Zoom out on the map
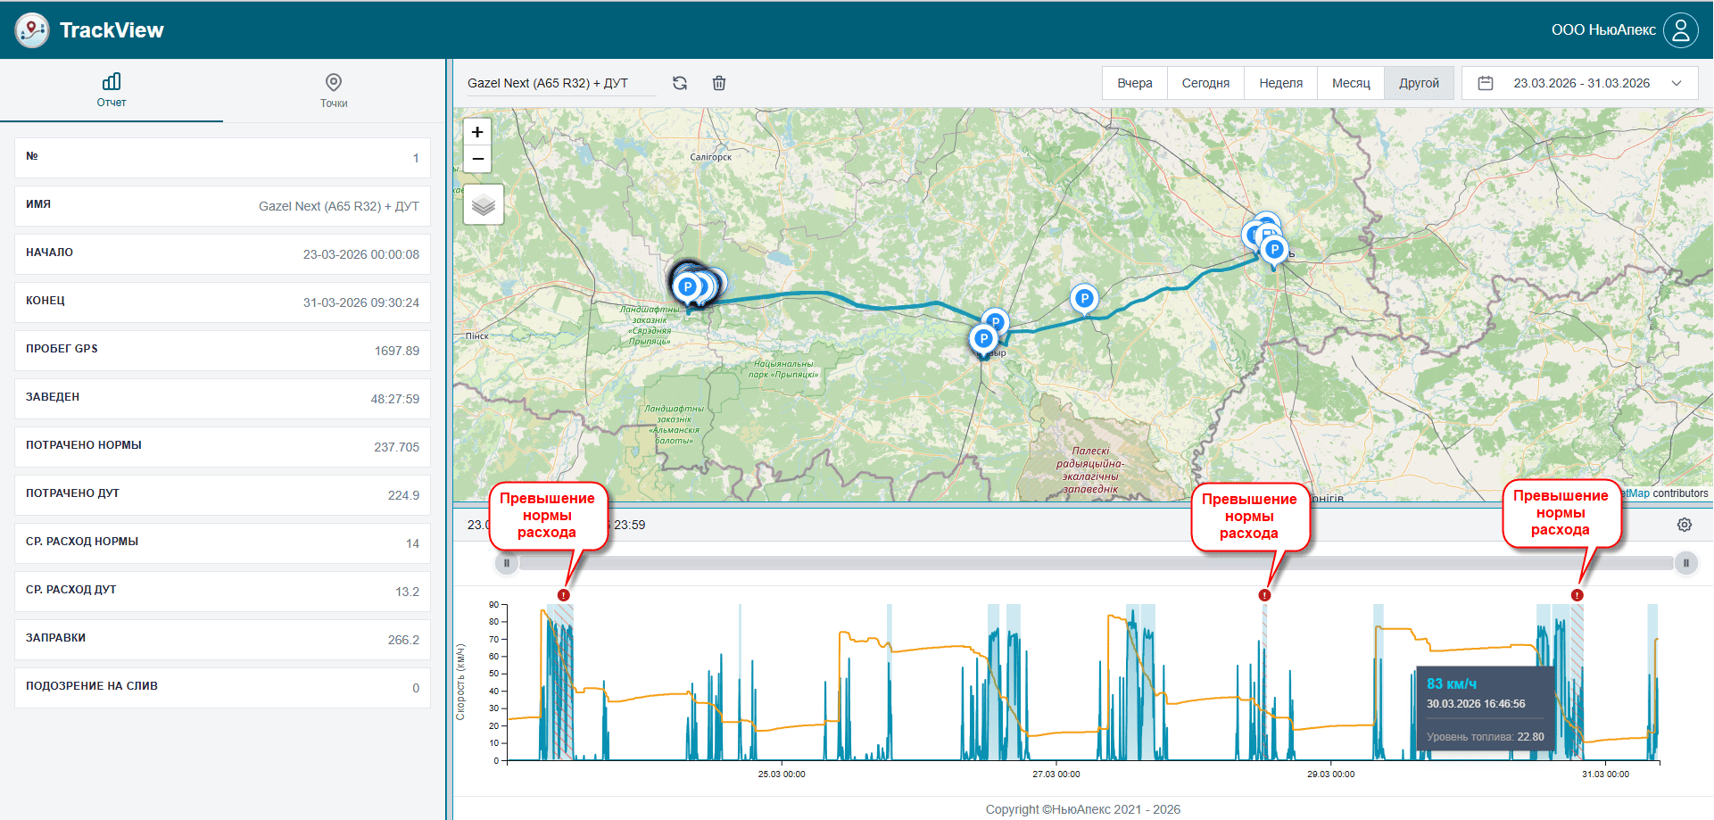This screenshot has height=820, width=1714. coord(477,159)
